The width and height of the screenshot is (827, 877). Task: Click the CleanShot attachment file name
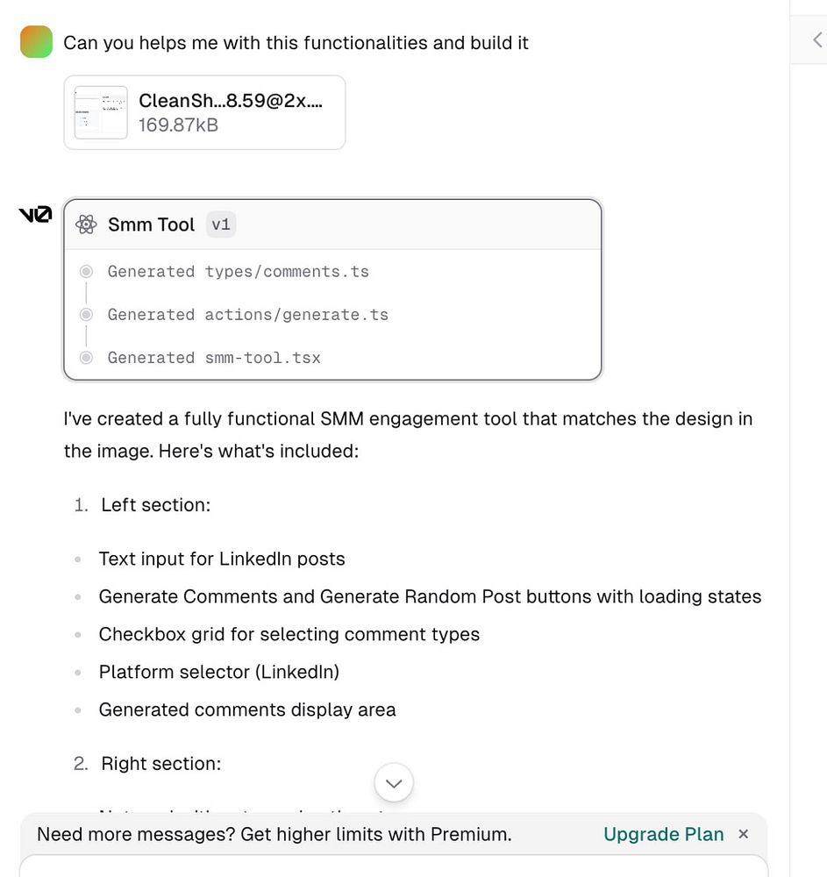coord(231,100)
